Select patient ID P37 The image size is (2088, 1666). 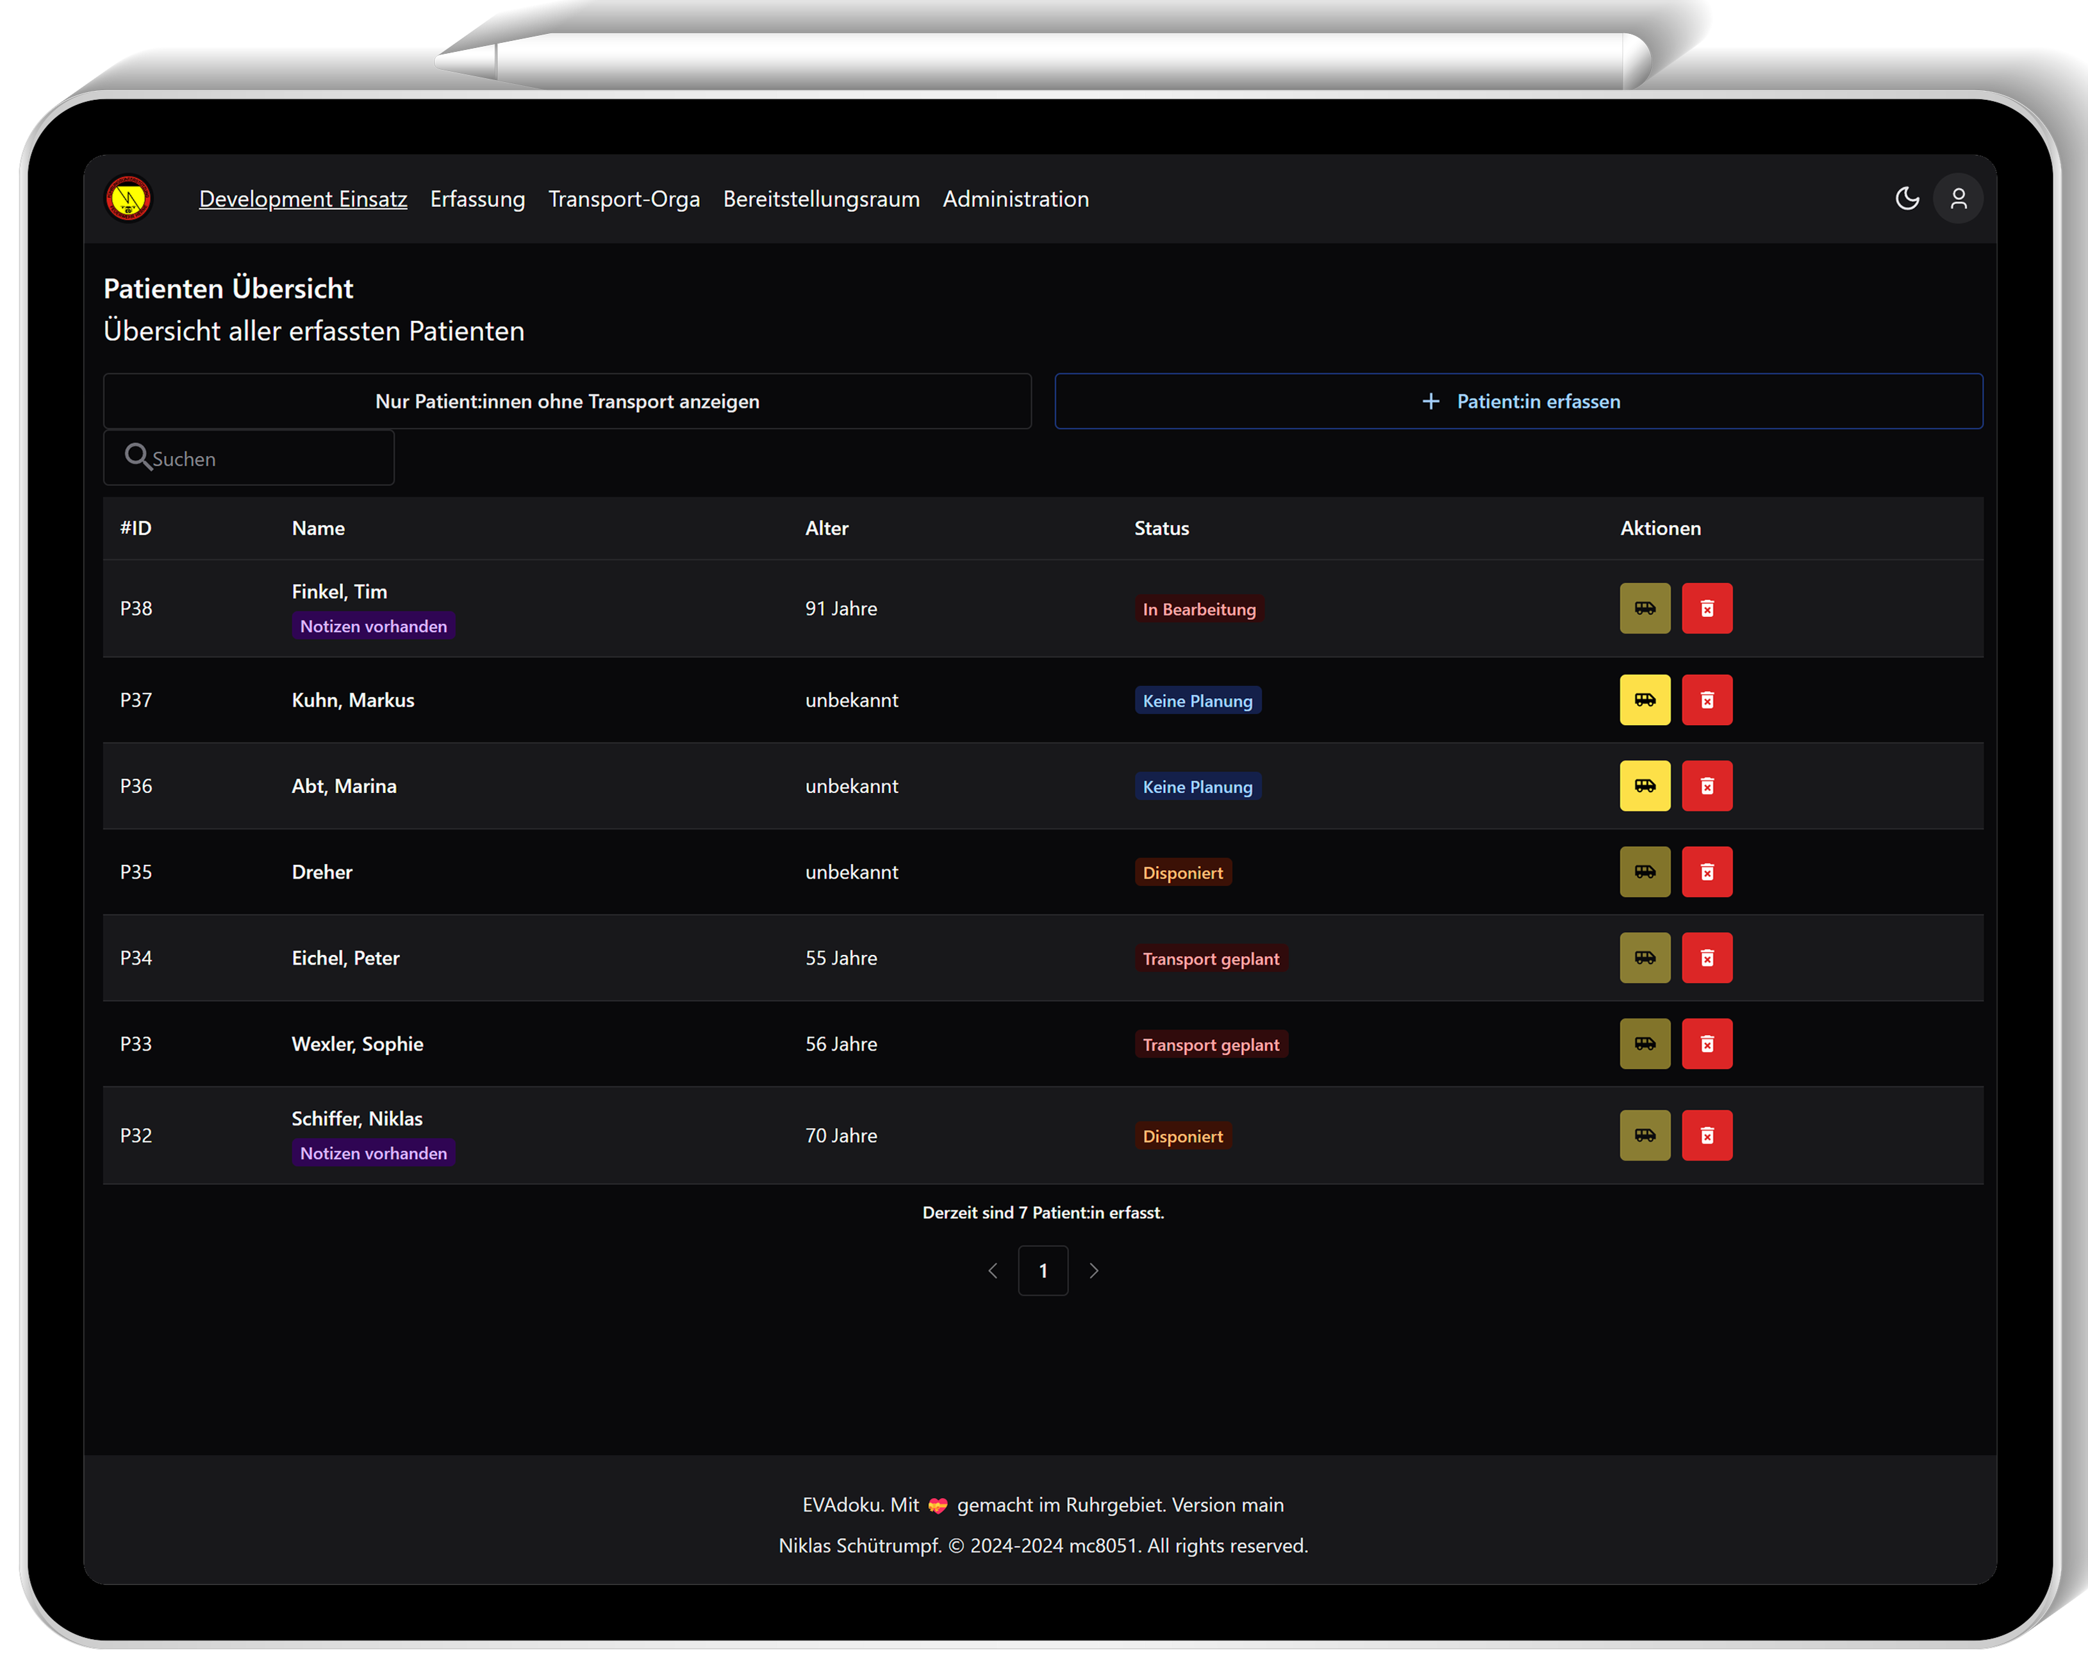pyautogui.click(x=136, y=700)
